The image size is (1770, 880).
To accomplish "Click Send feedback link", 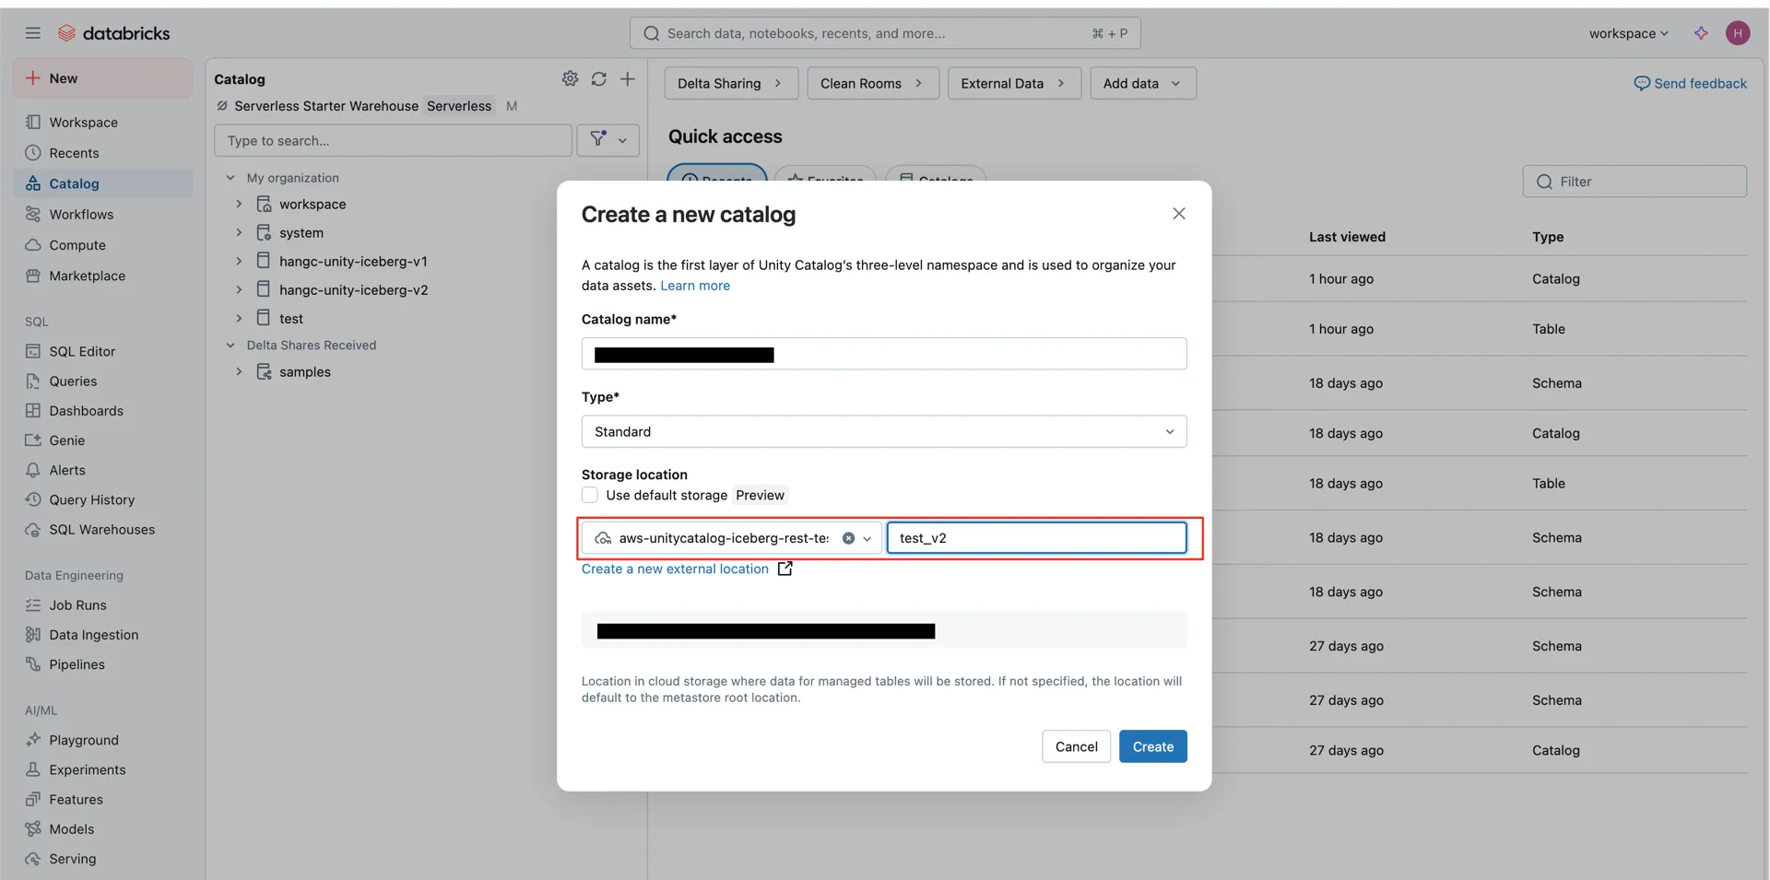I will pyautogui.click(x=1691, y=83).
